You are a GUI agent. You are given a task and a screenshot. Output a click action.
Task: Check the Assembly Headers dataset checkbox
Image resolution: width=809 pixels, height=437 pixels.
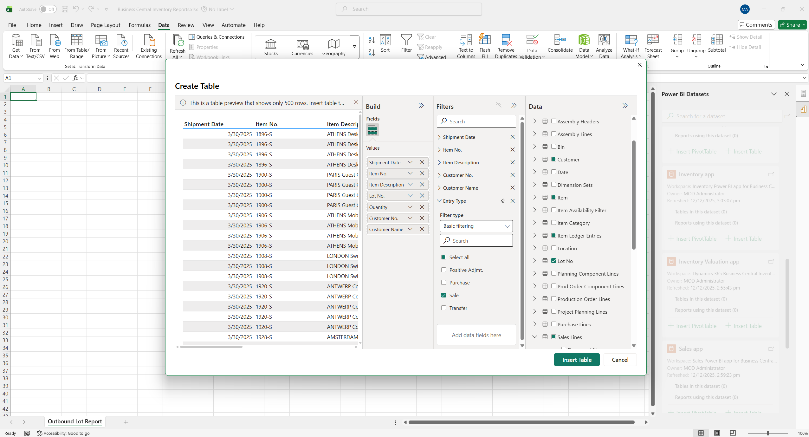click(553, 121)
